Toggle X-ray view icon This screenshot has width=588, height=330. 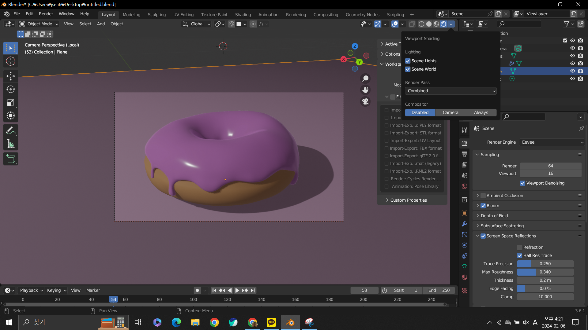click(x=412, y=24)
